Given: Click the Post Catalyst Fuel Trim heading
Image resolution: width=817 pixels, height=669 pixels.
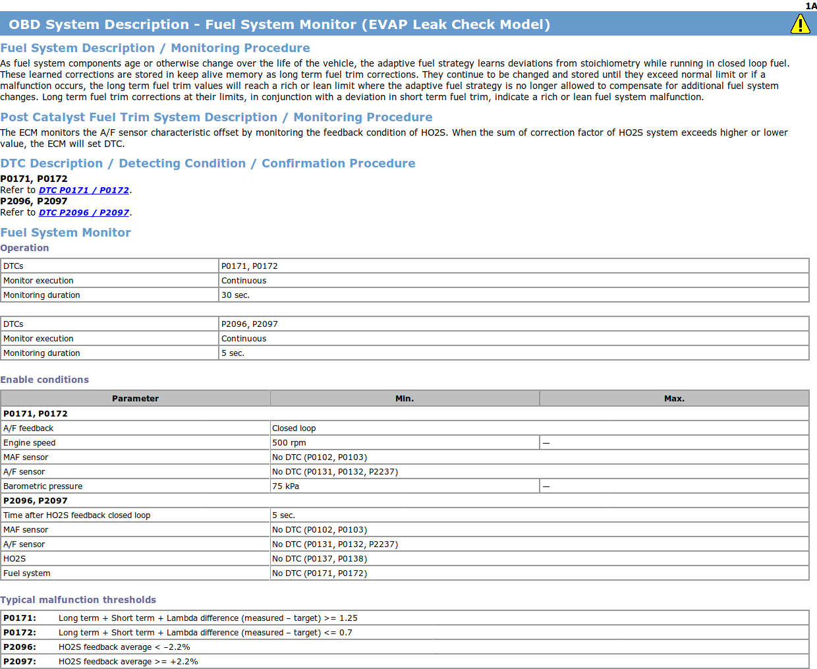Looking at the screenshot, I should pos(216,117).
